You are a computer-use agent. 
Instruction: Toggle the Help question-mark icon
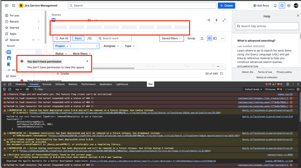282,5
